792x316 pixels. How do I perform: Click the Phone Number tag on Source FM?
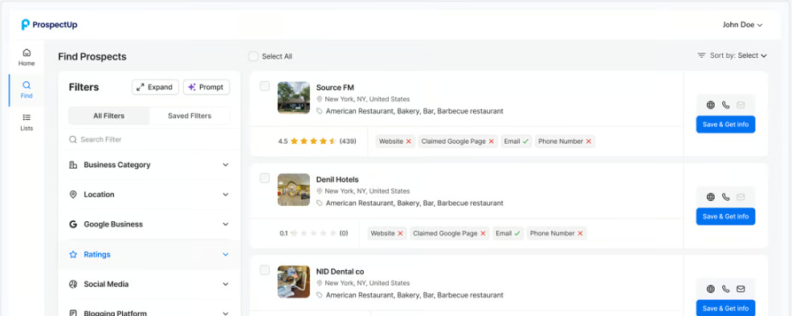(565, 142)
